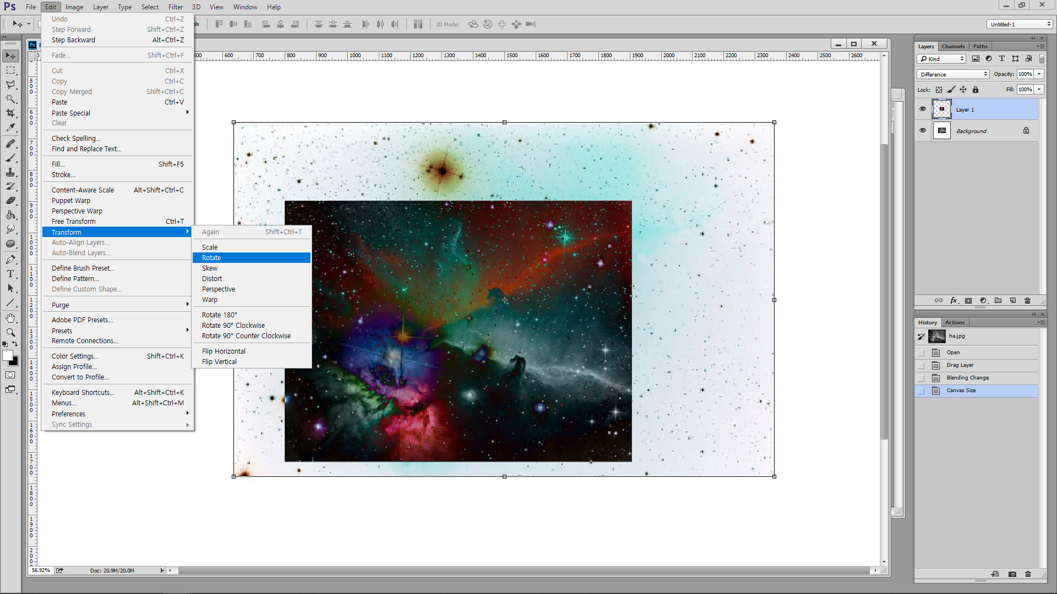Viewport: 1057px width, 594px height.
Task: Select the Horizontal Type tool
Action: (x=10, y=274)
